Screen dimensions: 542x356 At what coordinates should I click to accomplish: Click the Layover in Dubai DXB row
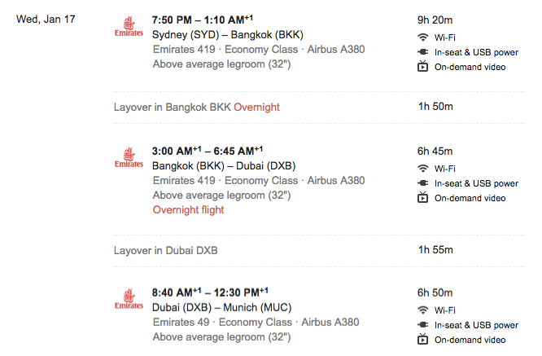coord(319,250)
